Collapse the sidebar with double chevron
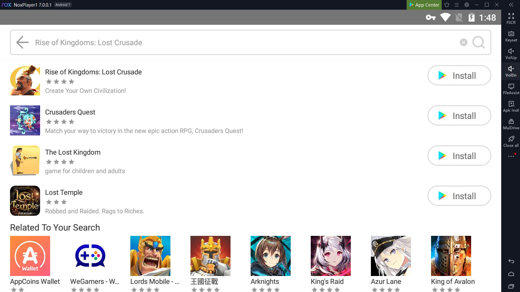The width and height of the screenshot is (520, 292). click(511, 5)
